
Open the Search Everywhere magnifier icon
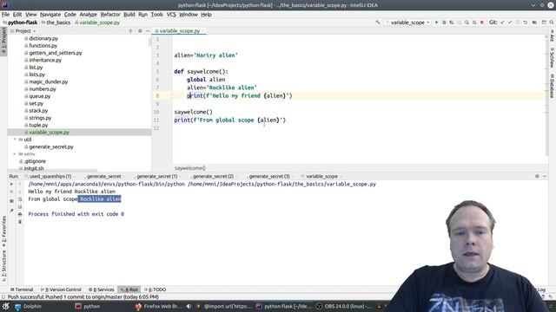[x=552, y=23]
